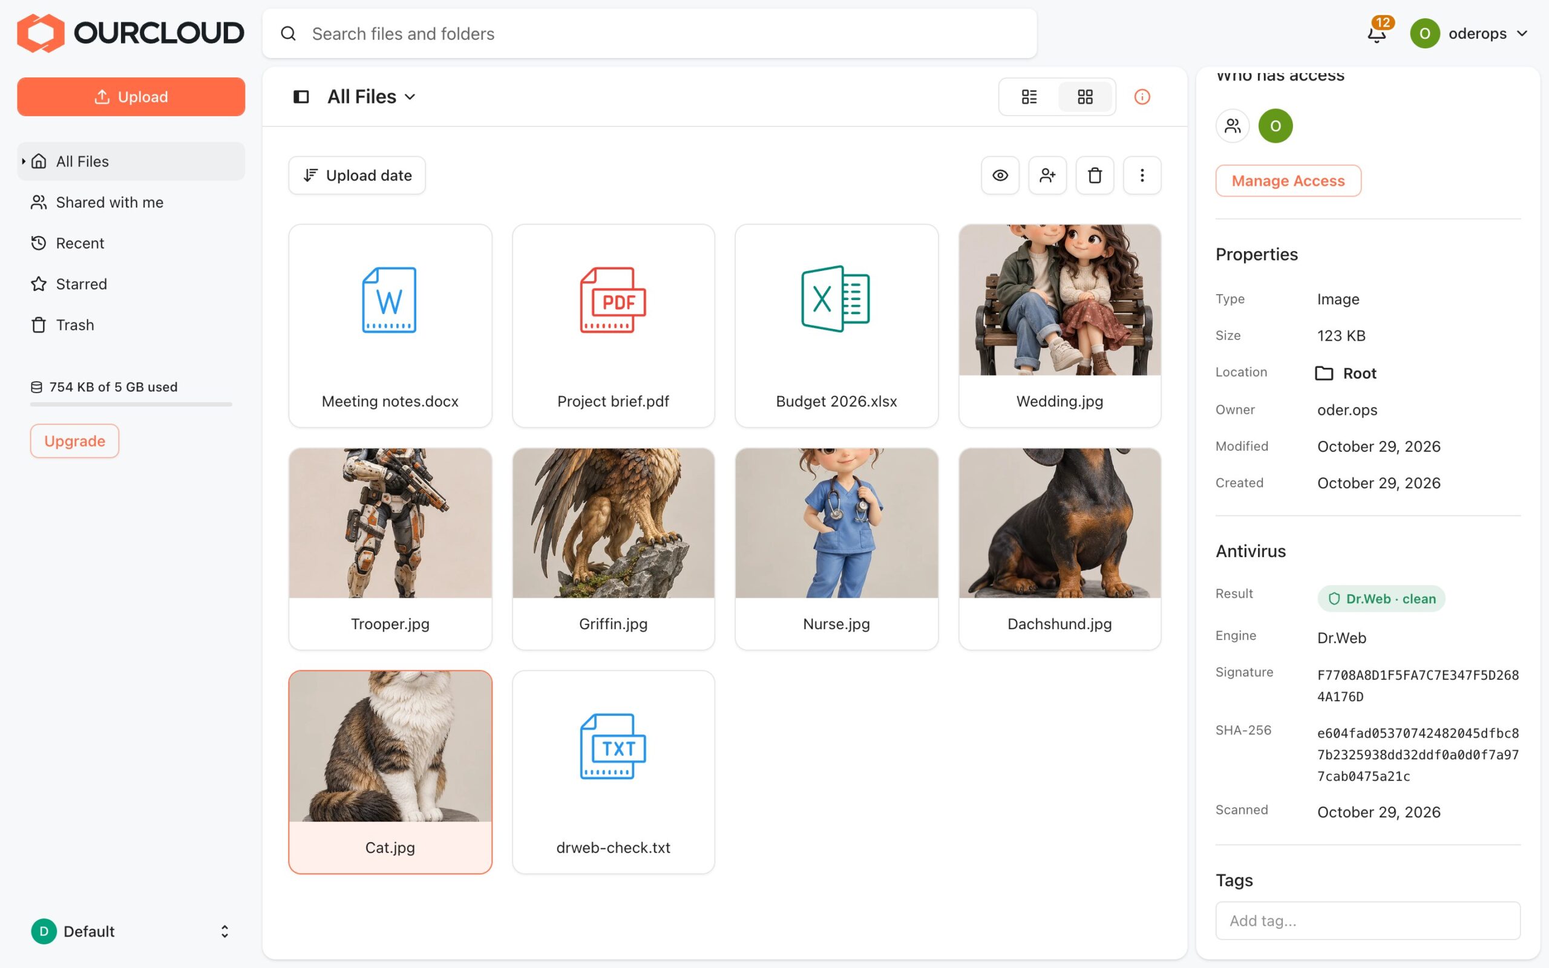Select the Wedding.jpg thumbnail
This screenshot has width=1549, height=968.
click(1060, 299)
